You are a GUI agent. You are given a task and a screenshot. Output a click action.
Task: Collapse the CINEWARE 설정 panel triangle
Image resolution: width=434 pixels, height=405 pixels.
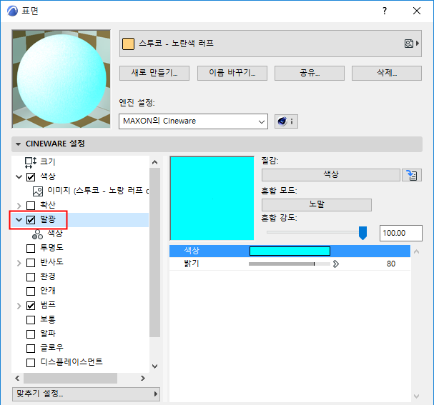pos(19,144)
